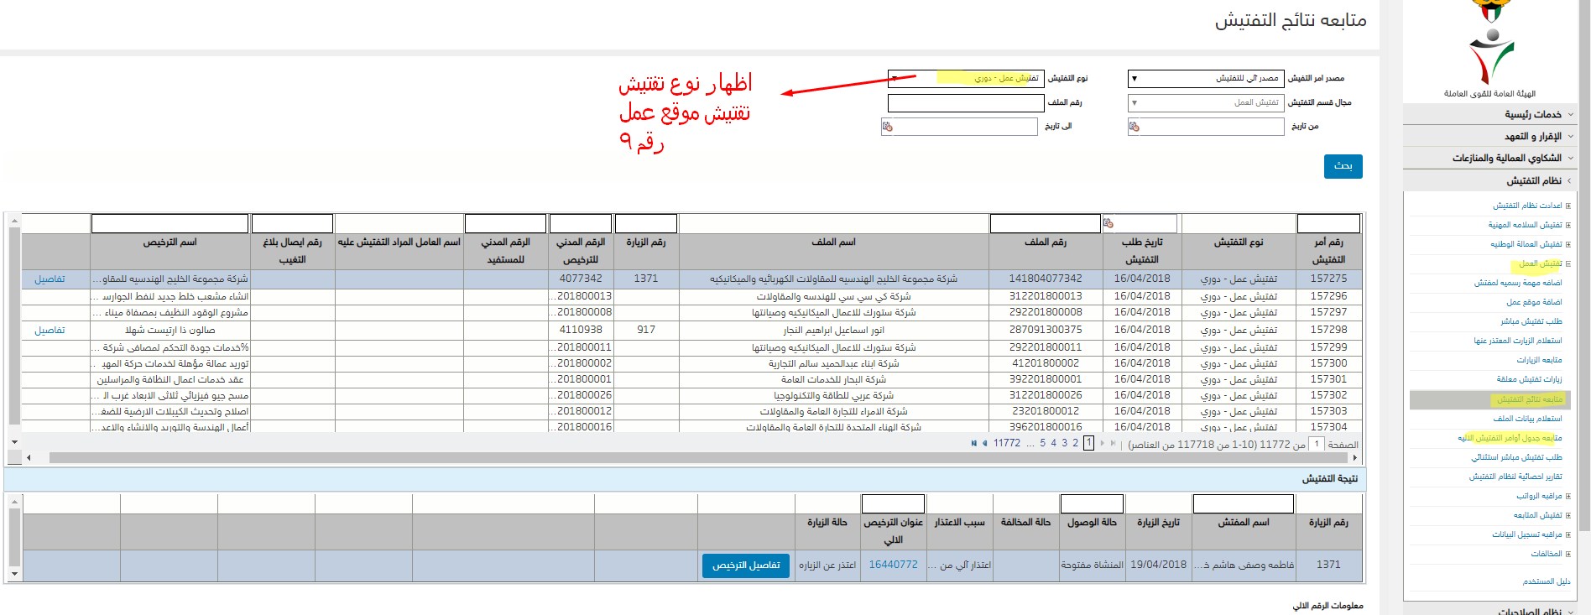
Task: Open license address link 16440772
Action: point(893,565)
